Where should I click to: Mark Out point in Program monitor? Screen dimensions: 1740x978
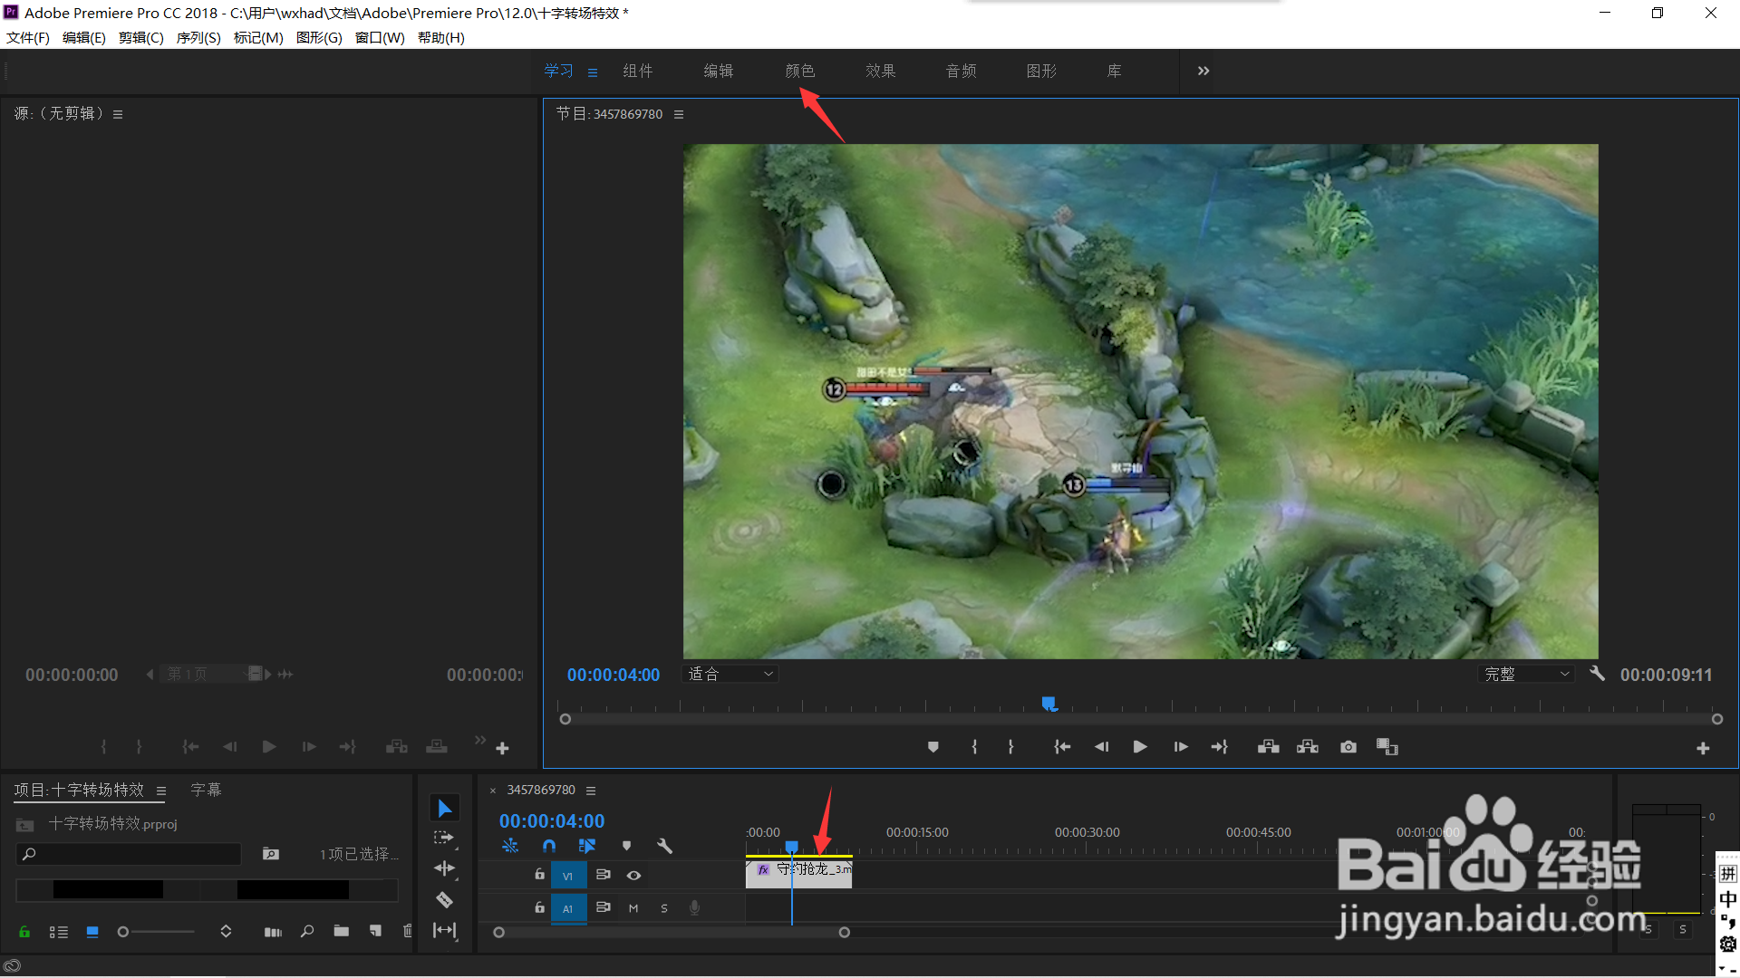pyautogui.click(x=1010, y=747)
